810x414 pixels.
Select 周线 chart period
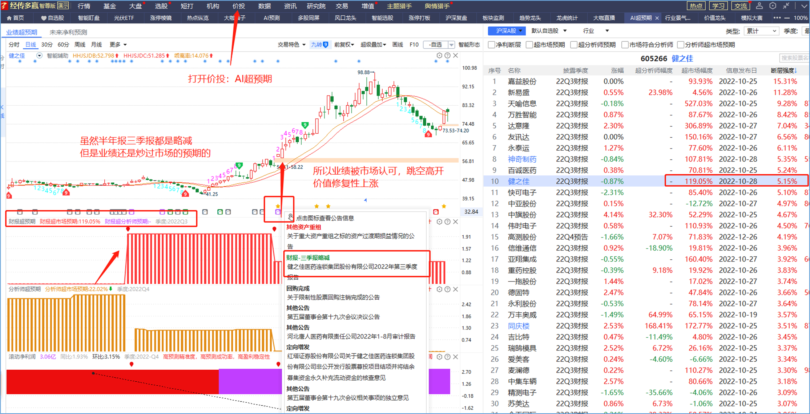[80, 44]
